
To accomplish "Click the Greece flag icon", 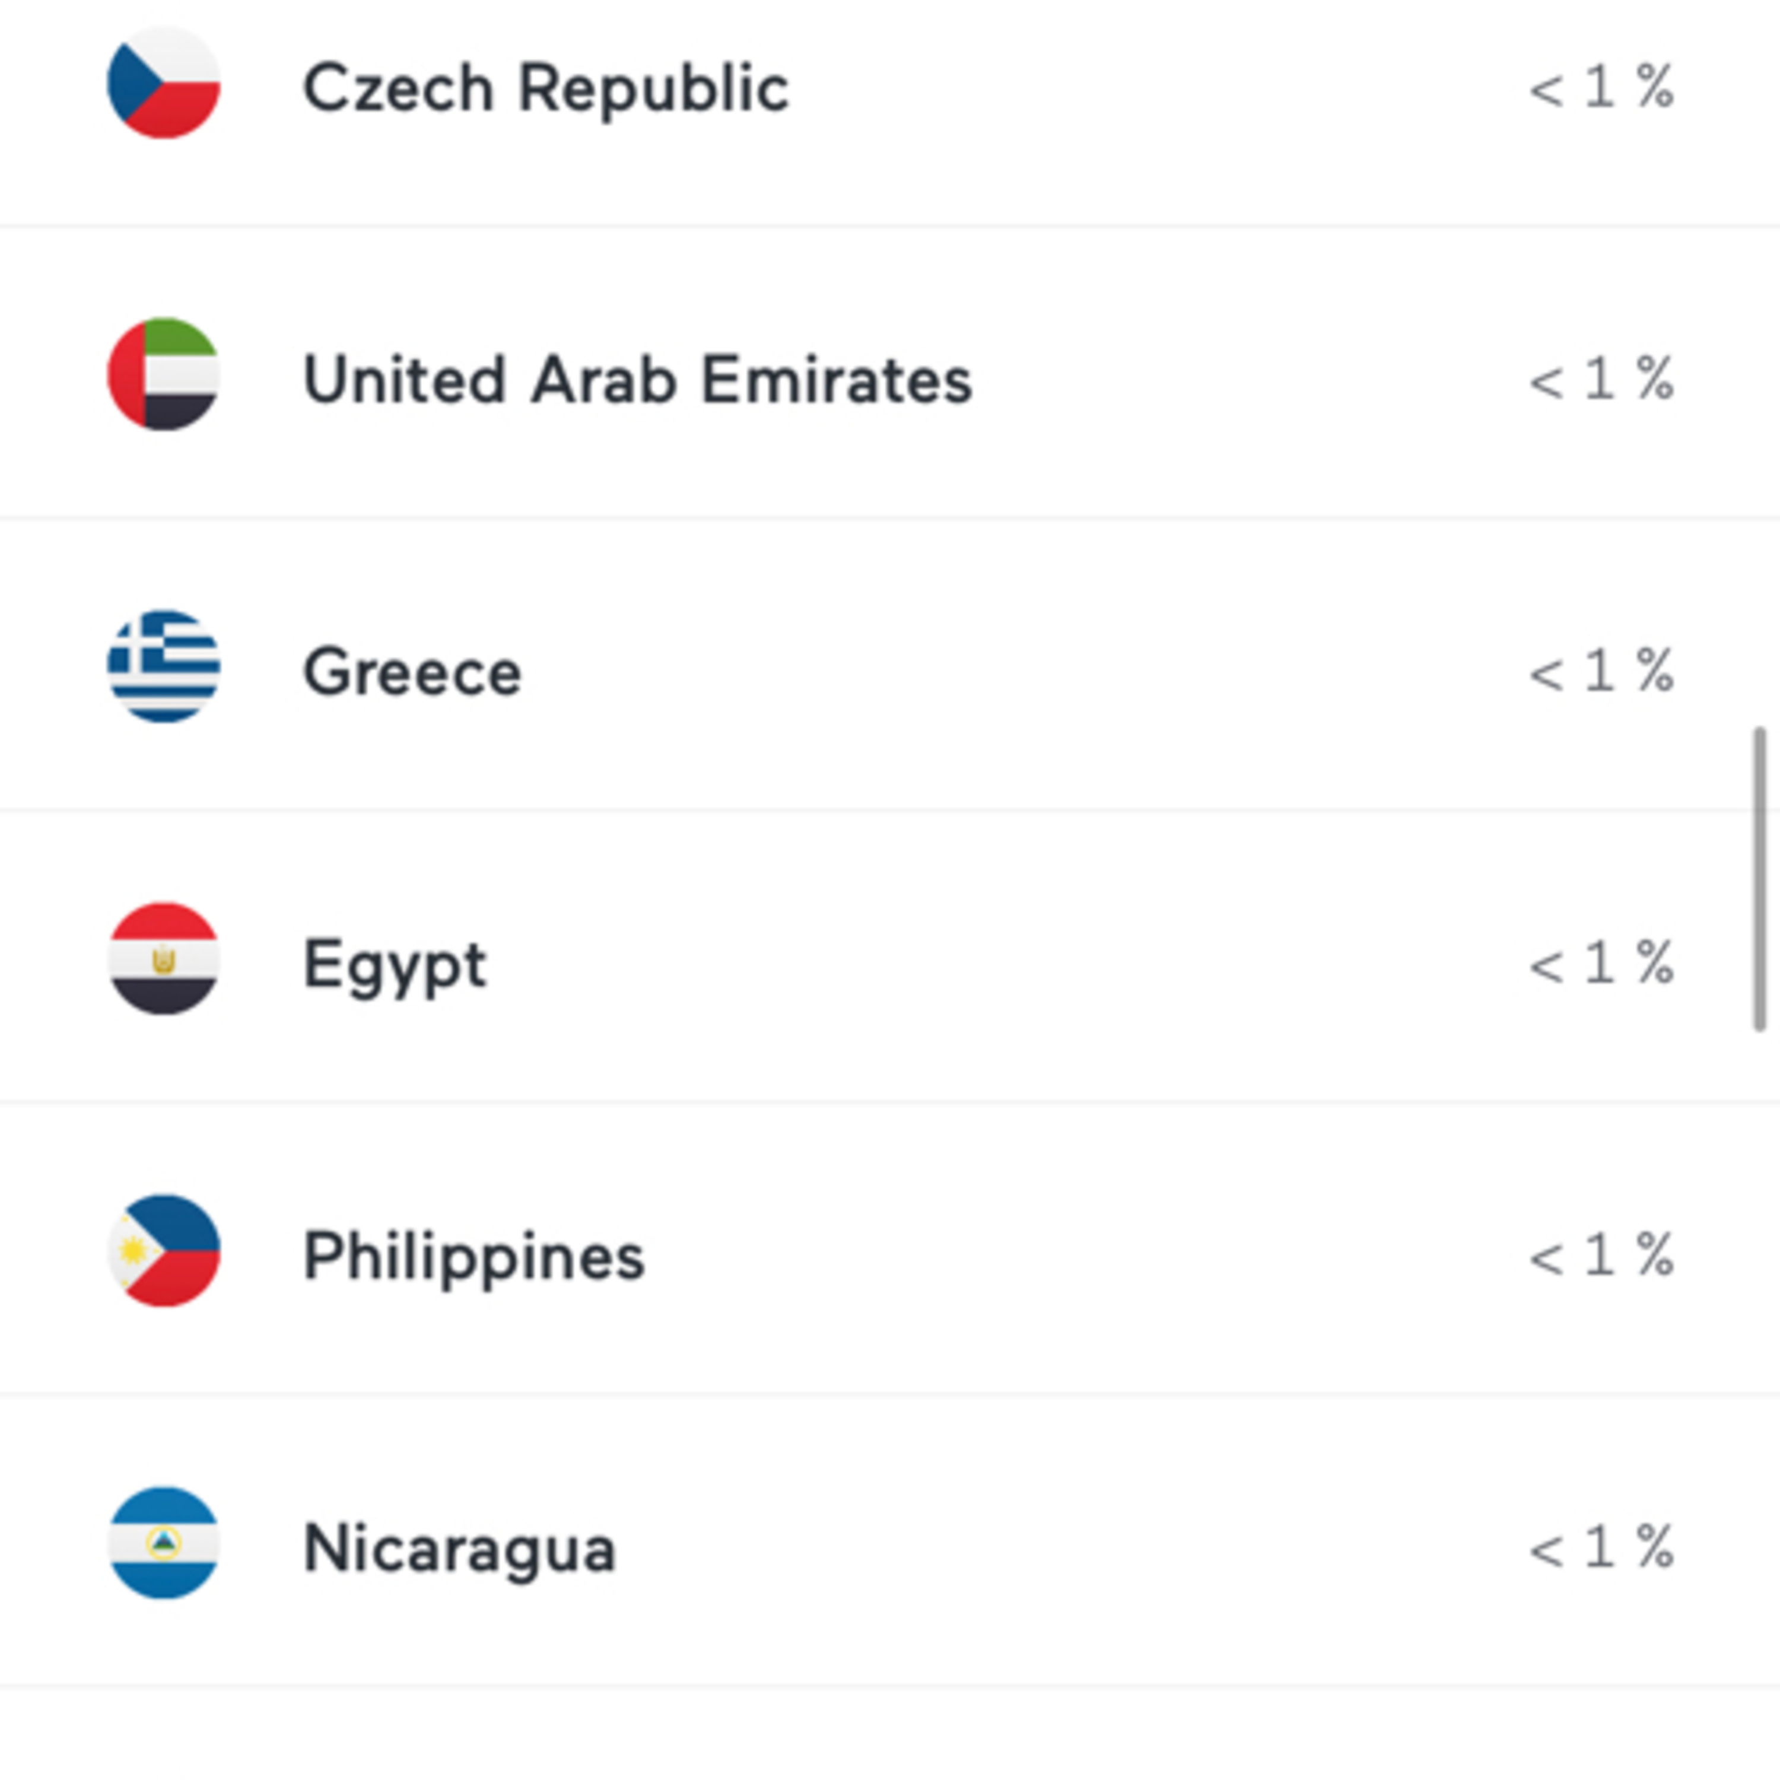I will tap(164, 666).
